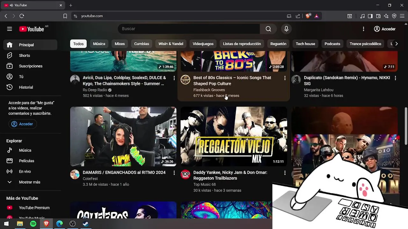Click Acceder button in the sidebar
This screenshot has width=408, height=229.
23,124
